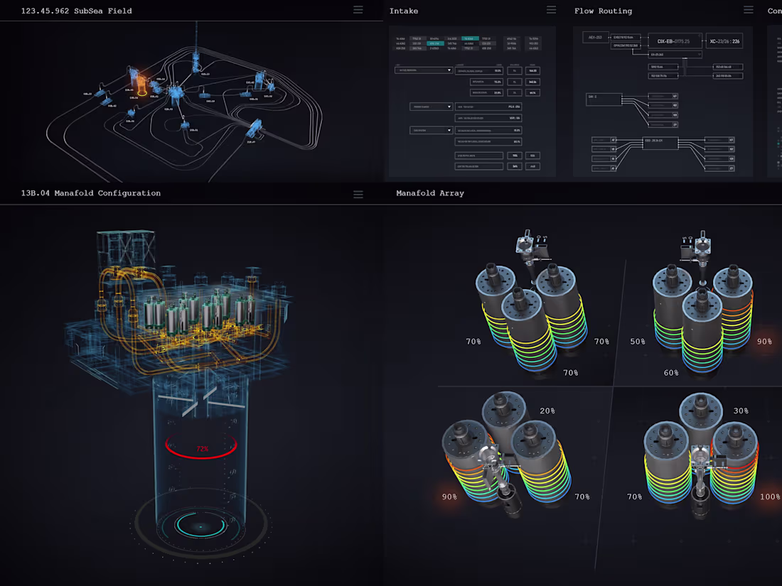Click the VER : 10s field in Intake
The height and width of the screenshot is (586, 782).
pos(488,118)
